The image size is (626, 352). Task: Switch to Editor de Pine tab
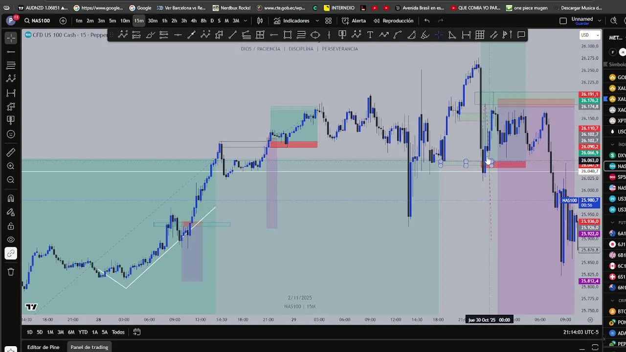[x=43, y=347]
